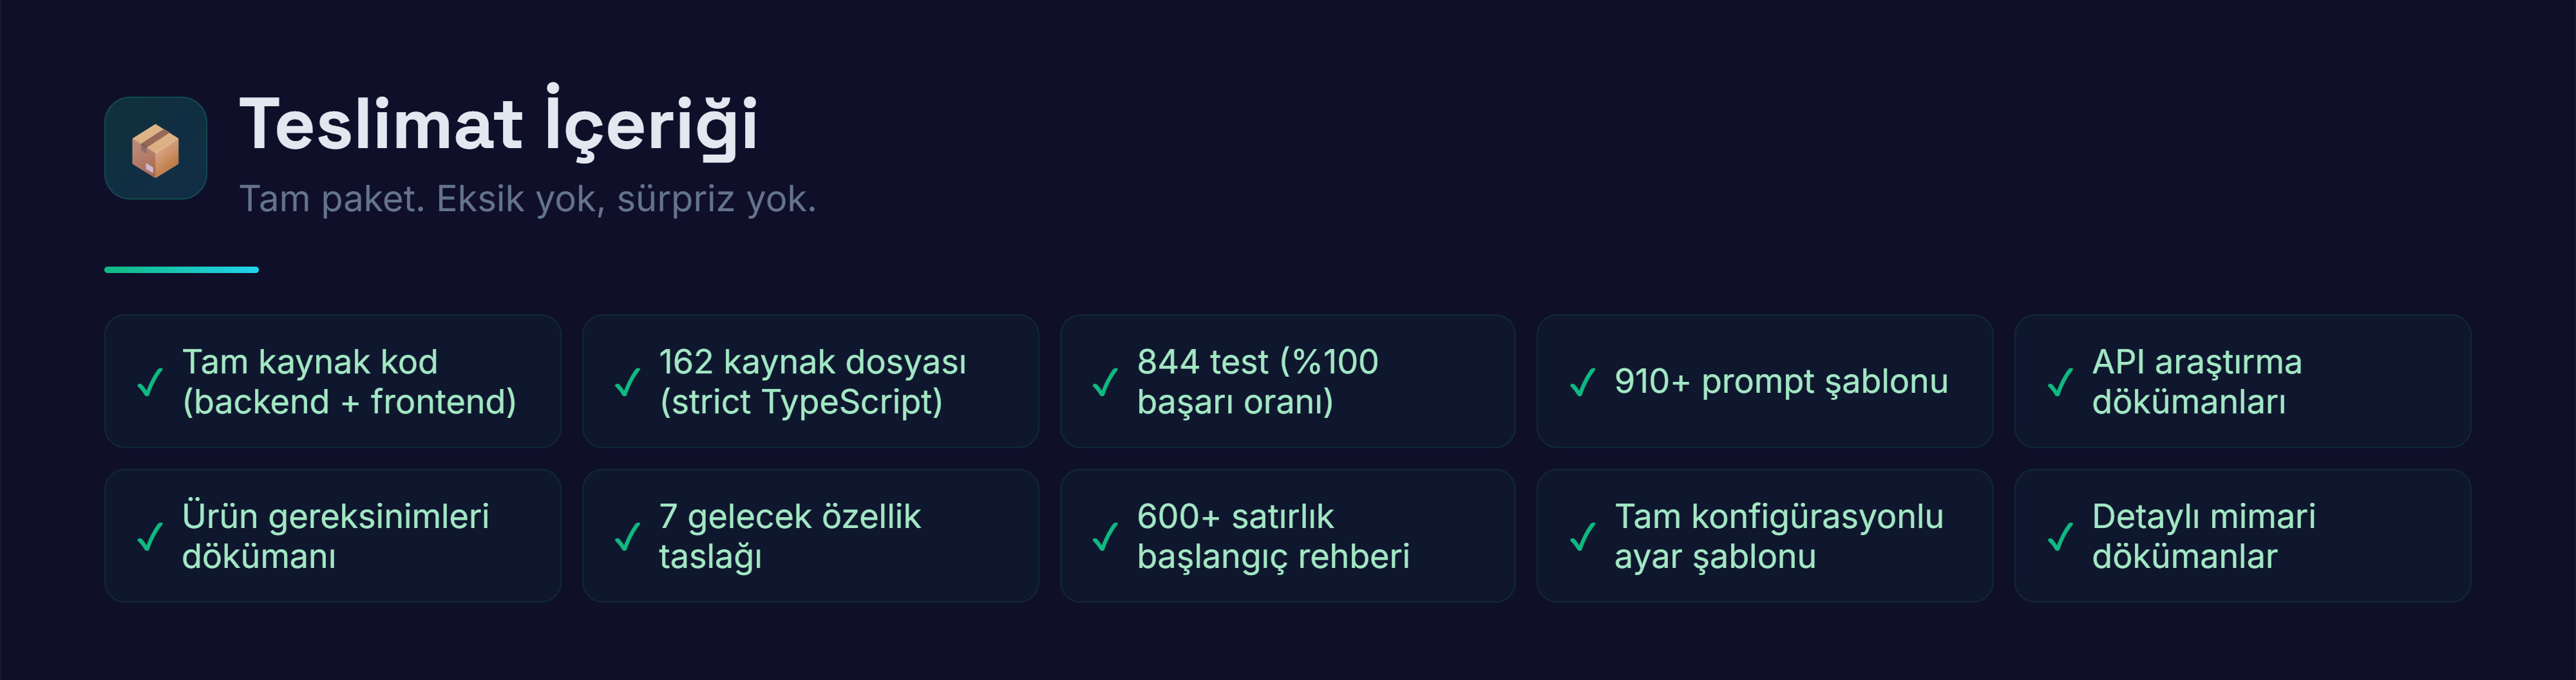Click checkmark next to Tam kaynak kod

coord(150,382)
